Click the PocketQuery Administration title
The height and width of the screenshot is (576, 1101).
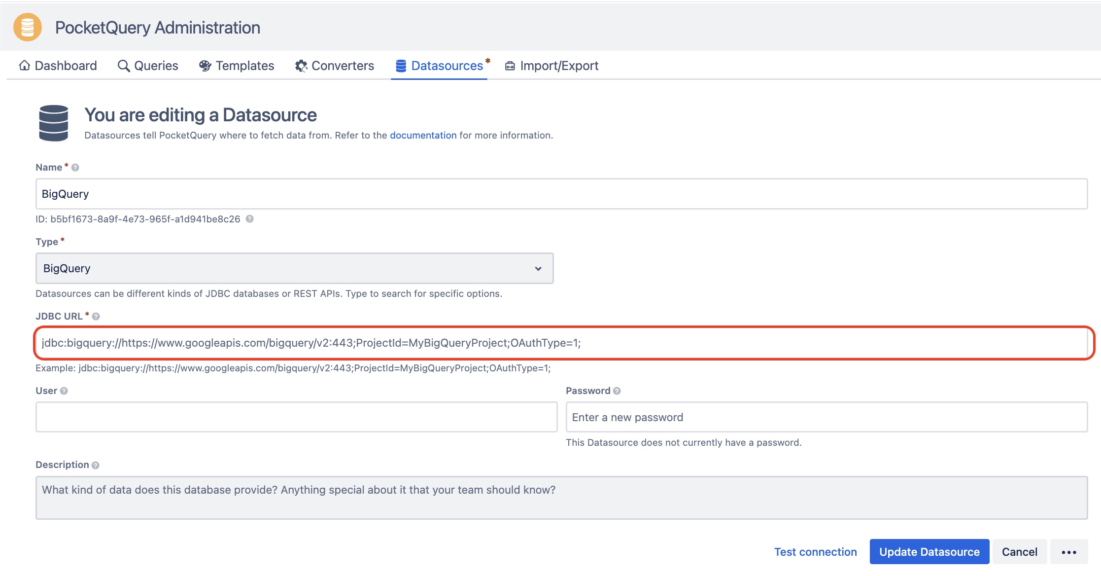(x=158, y=28)
